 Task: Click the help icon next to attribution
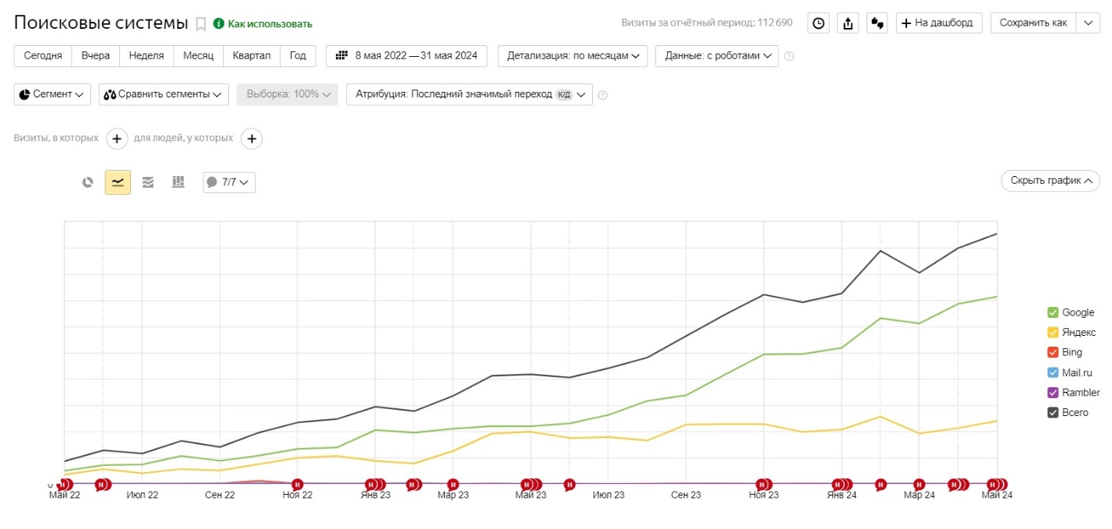(x=602, y=95)
